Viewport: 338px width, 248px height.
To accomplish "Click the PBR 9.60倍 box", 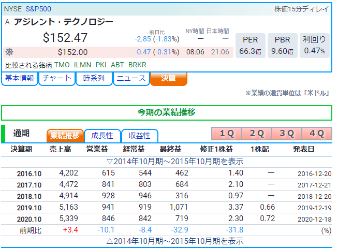I will pyautogui.click(x=283, y=46).
